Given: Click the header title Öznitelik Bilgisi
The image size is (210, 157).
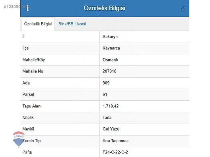Looking at the screenshot, I should pos(105,8).
